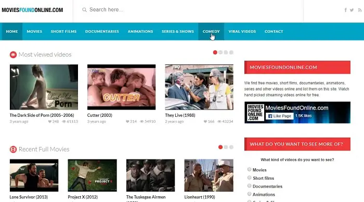Open the They Live (1988) title link
The width and height of the screenshot is (364, 202).
click(x=180, y=115)
